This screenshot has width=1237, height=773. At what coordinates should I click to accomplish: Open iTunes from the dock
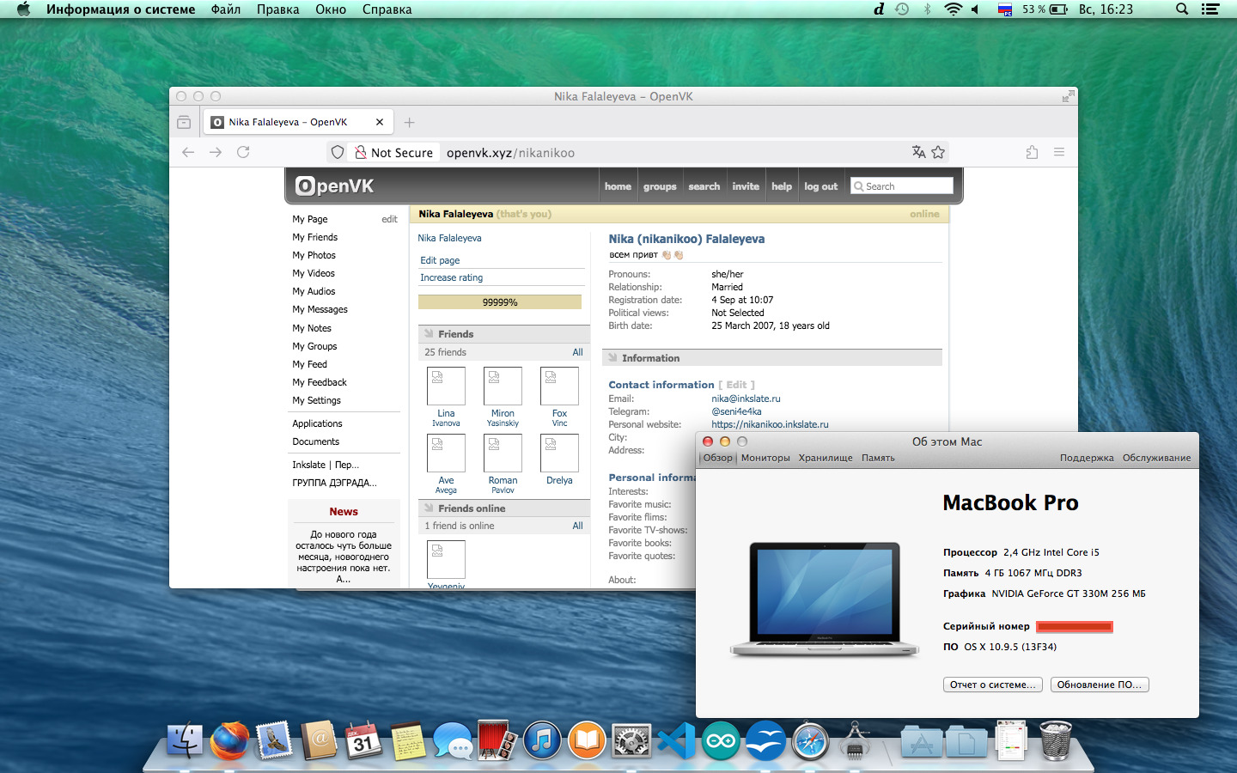[542, 740]
